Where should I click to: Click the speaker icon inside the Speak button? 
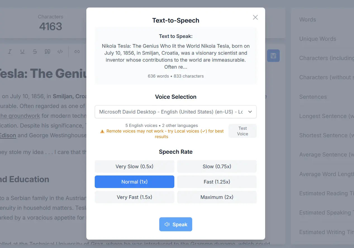167,224
